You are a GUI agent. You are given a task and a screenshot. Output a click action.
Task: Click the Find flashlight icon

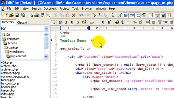coord(94,15)
